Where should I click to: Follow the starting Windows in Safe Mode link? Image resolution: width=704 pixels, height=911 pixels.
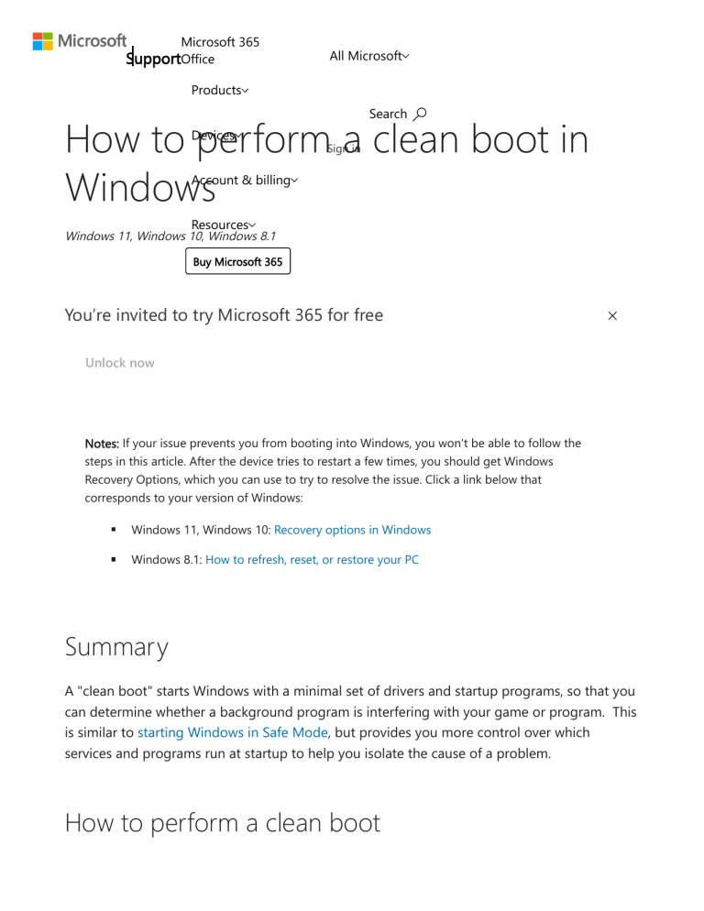pos(232,732)
